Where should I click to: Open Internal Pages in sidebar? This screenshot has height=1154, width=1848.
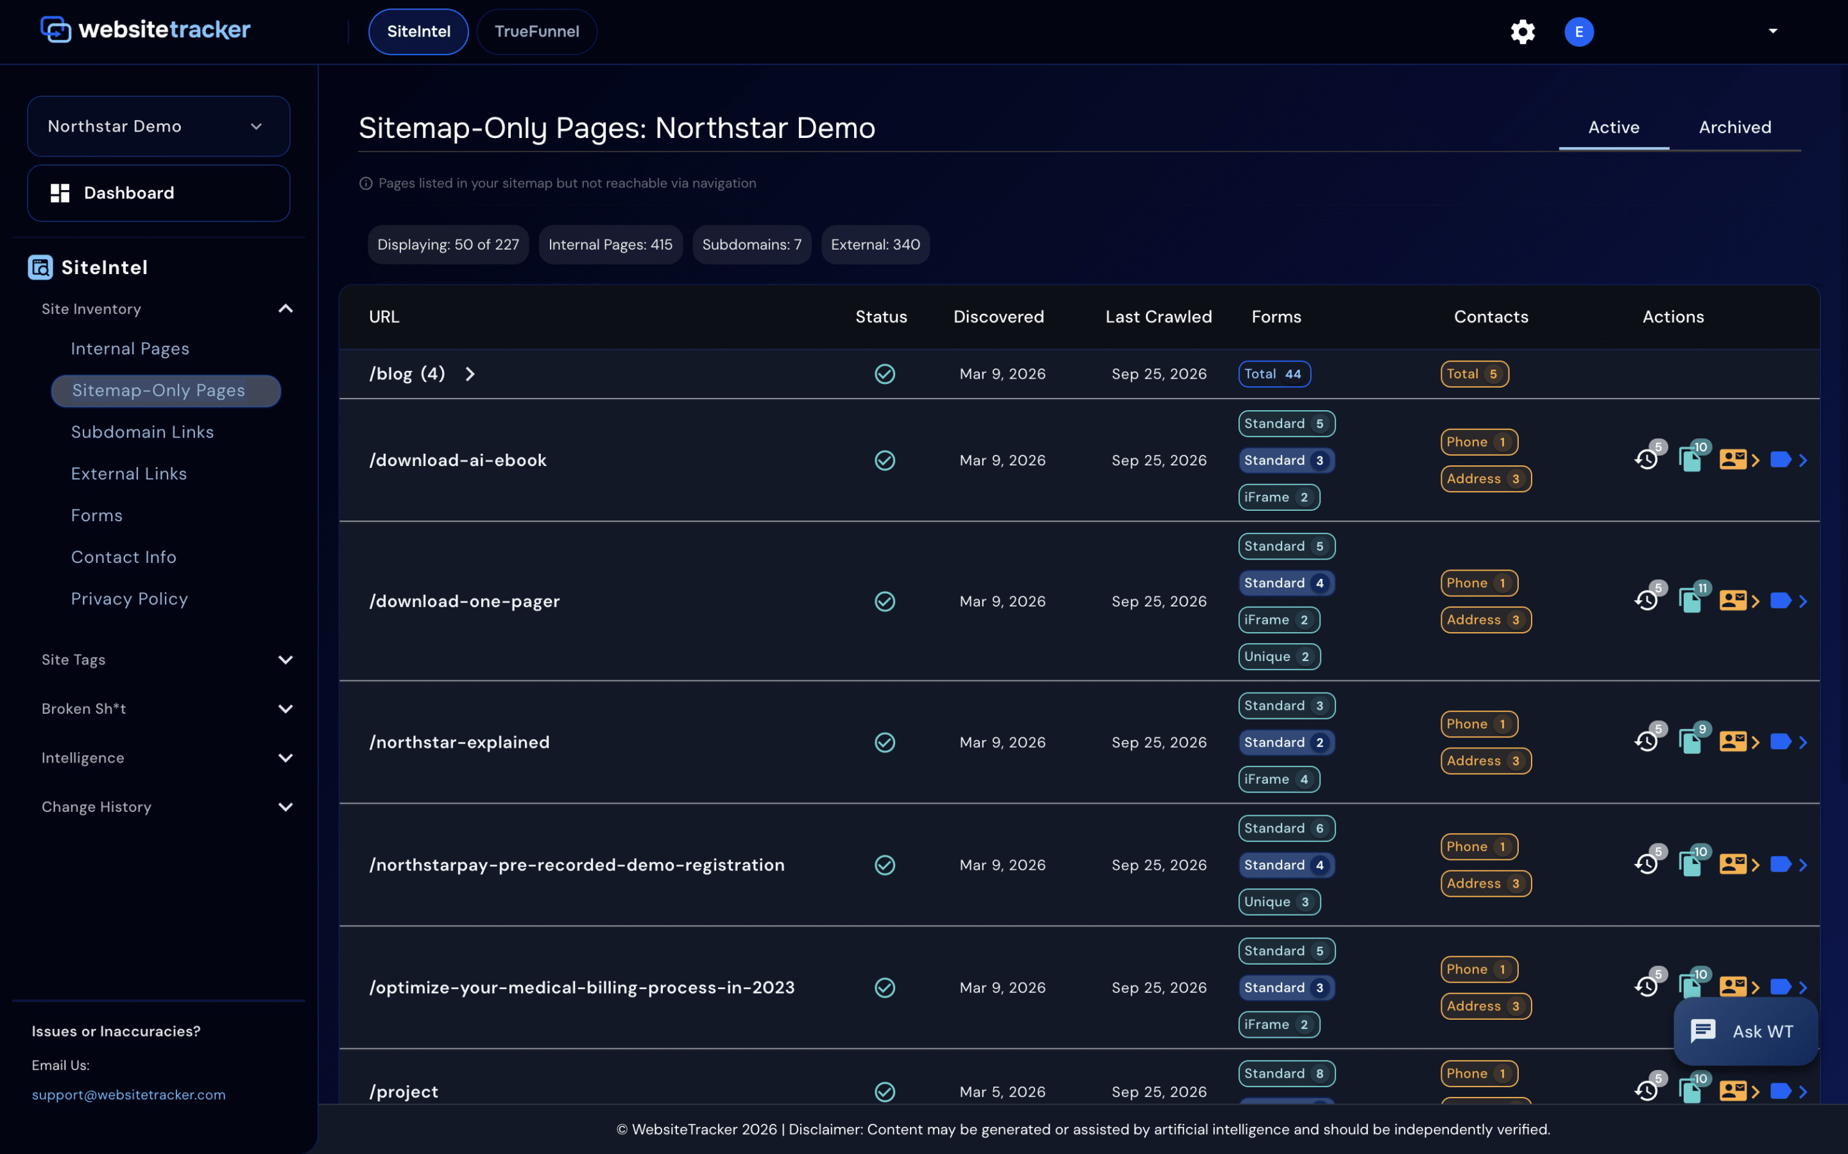click(130, 349)
